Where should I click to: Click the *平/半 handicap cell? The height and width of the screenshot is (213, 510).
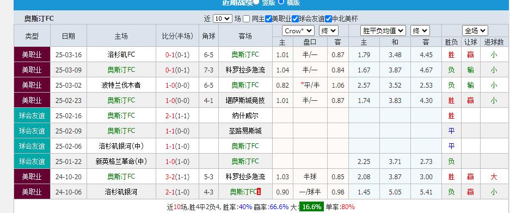pos(310,86)
